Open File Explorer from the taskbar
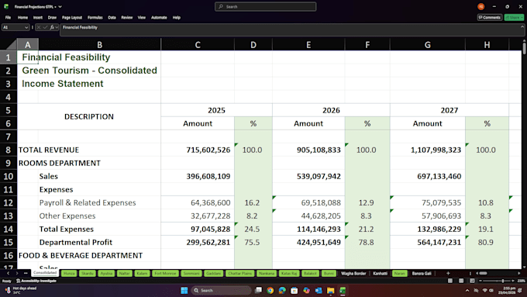 (x=331, y=290)
